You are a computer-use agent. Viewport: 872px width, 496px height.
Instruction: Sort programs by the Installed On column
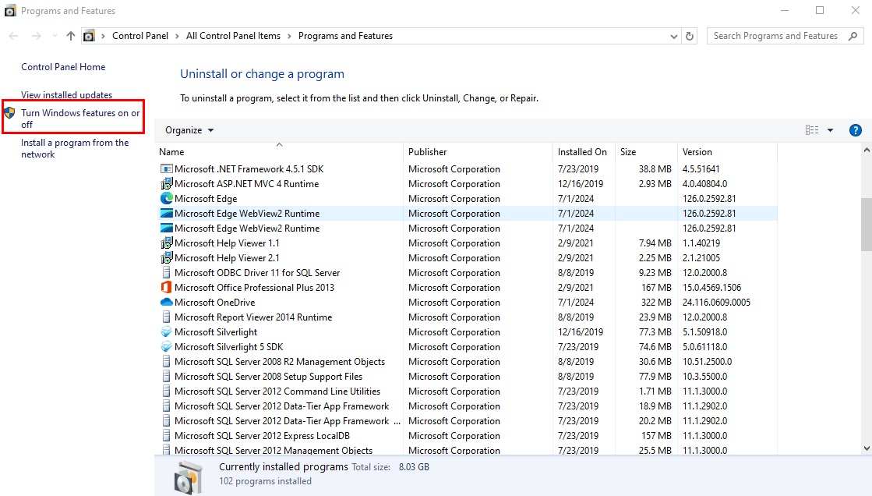pos(581,152)
